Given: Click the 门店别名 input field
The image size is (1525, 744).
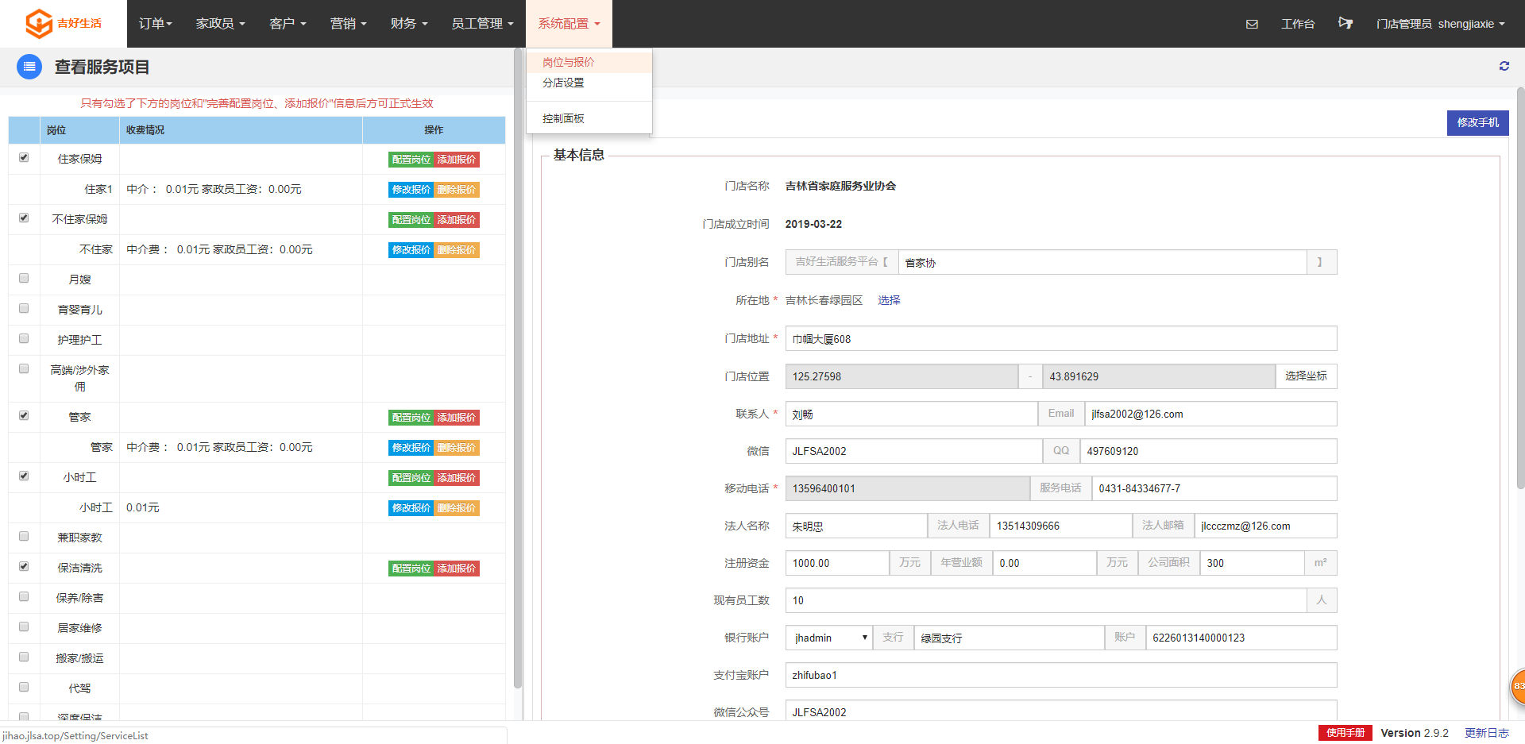Looking at the screenshot, I should pyautogui.click(x=1102, y=262).
